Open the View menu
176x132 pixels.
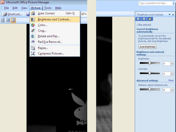click(24, 8)
